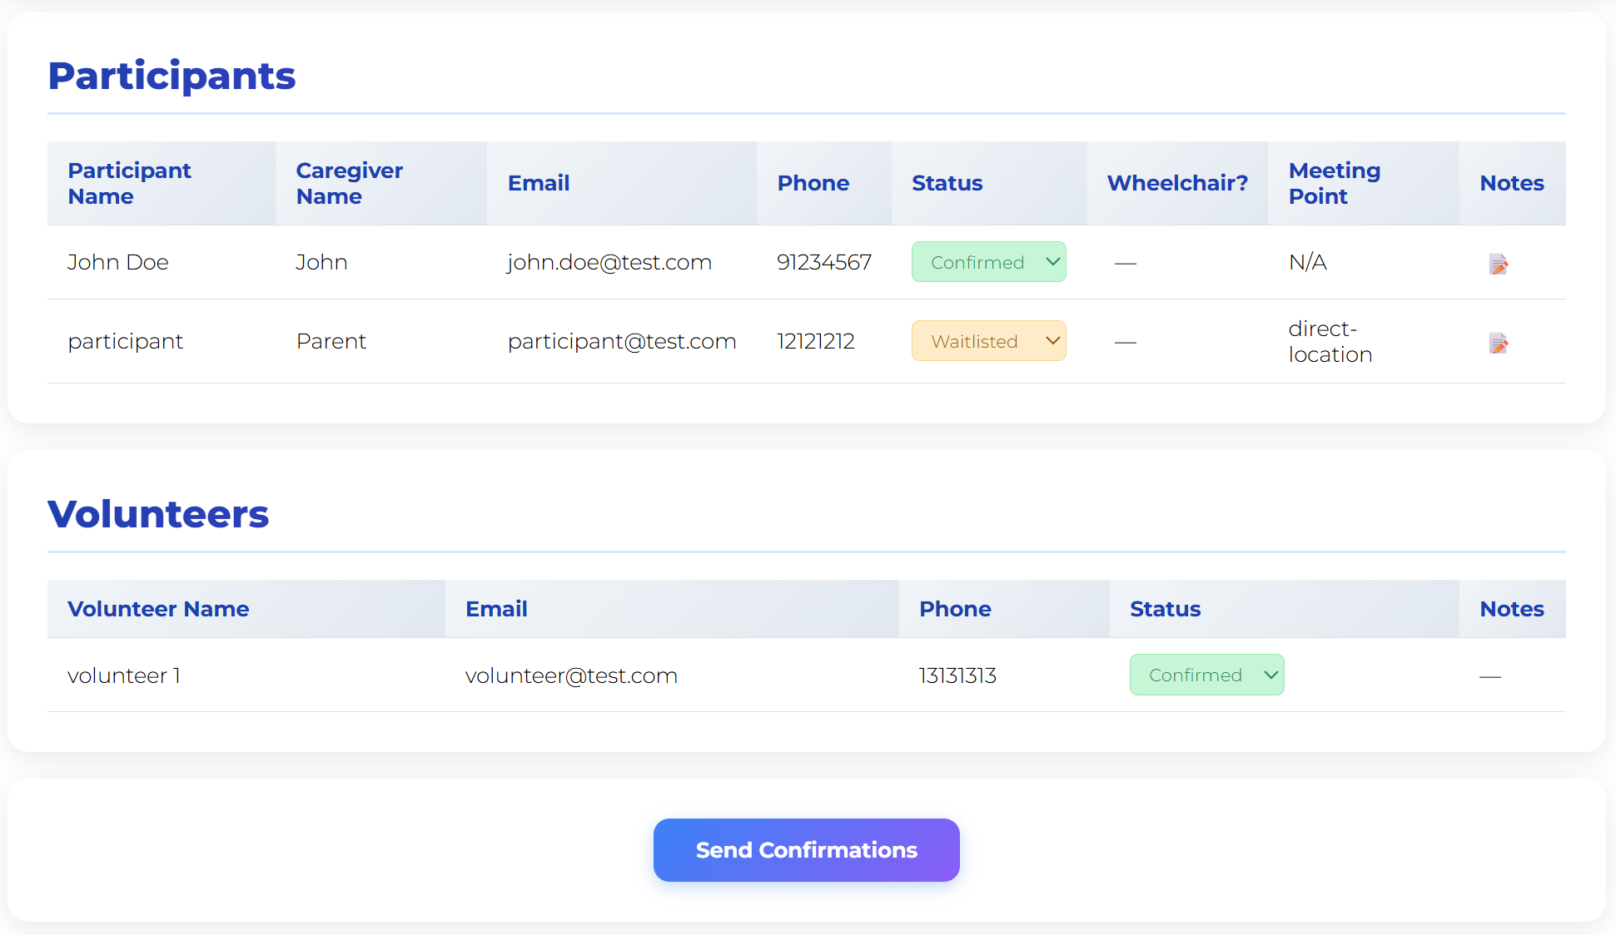Viewport: 1616px width, 935px height.
Task: Click the direct-location meeting point cell
Action: click(x=1330, y=341)
